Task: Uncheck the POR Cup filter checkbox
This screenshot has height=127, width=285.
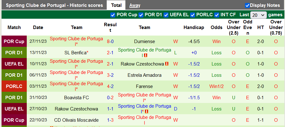Action: tap(113, 15)
